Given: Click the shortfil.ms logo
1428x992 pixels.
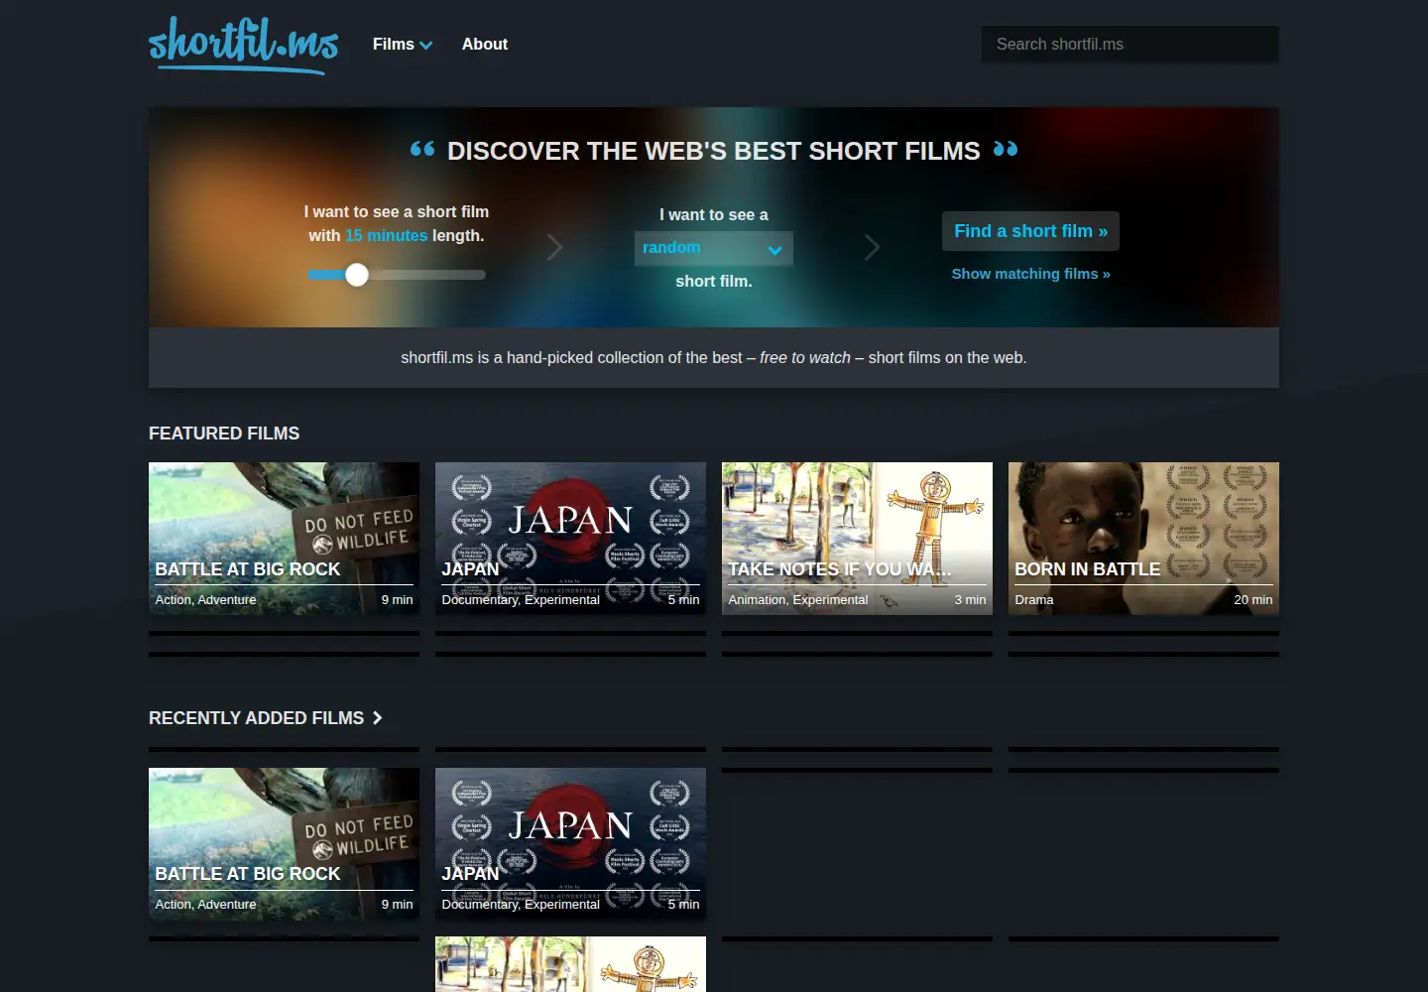Looking at the screenshot, I should click(x=244, y=46).
